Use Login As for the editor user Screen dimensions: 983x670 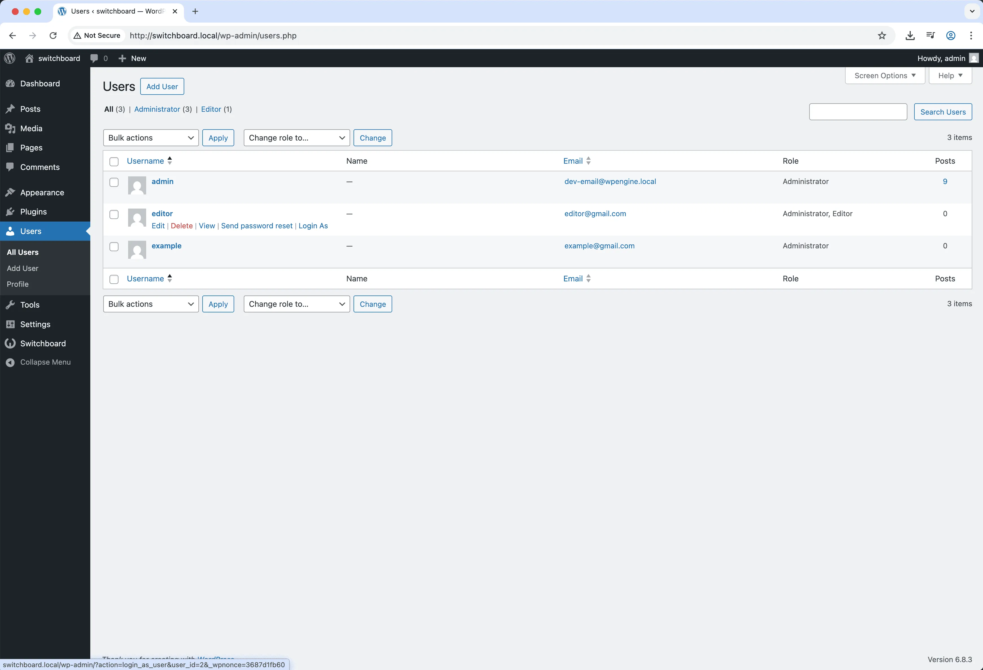point(313,225)
